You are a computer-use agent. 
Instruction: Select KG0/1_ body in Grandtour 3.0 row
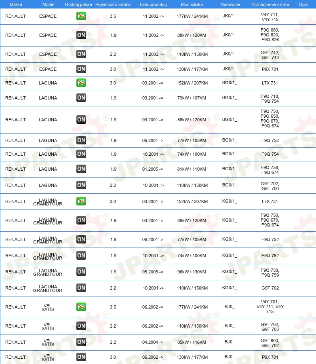point(230,201)
